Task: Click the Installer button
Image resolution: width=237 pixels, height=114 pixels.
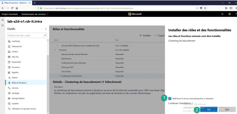Action: tap(145, 35)
